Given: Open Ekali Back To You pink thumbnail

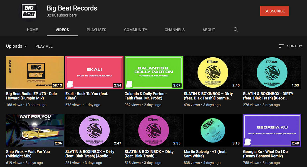Looking at the screenshot, I should point(94,72).
